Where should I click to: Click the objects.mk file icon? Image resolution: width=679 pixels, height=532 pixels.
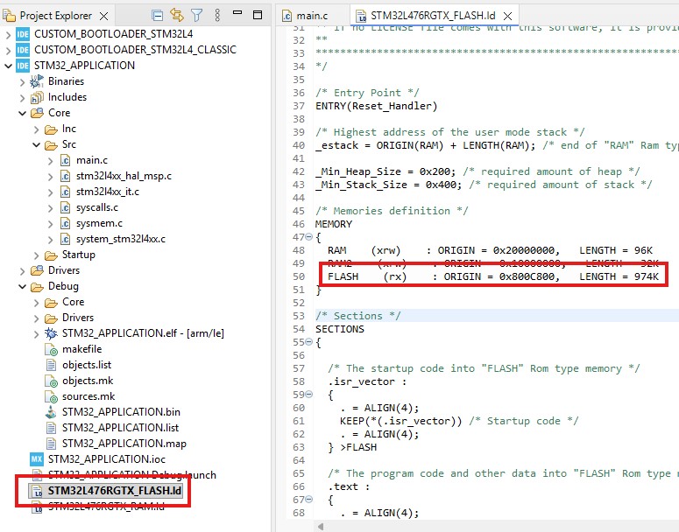click(51, 381)
